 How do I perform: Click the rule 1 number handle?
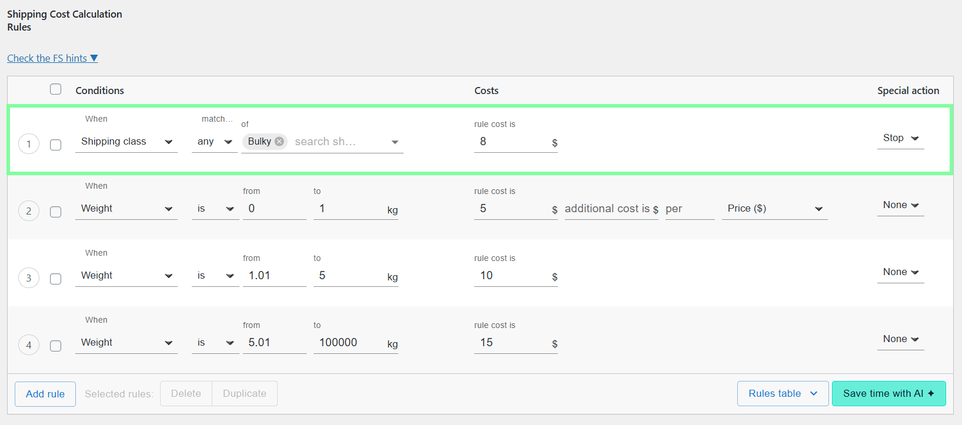[x=29, y=144]
